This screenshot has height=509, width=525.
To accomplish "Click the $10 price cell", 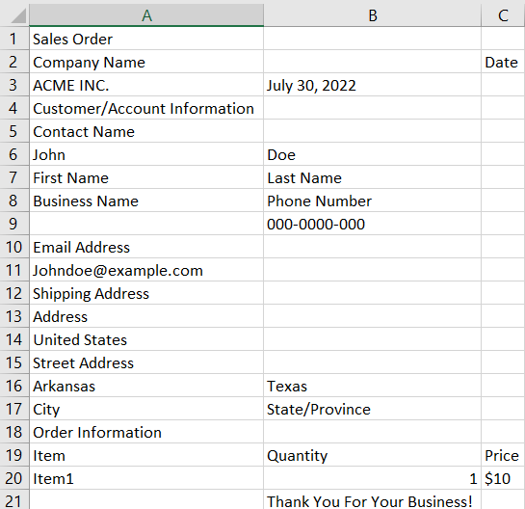I will [x=503, y=478].
